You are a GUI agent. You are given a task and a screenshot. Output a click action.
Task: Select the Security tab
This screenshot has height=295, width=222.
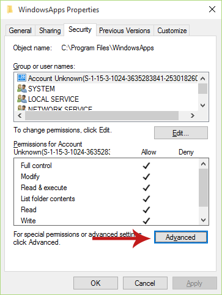[80, 29]
